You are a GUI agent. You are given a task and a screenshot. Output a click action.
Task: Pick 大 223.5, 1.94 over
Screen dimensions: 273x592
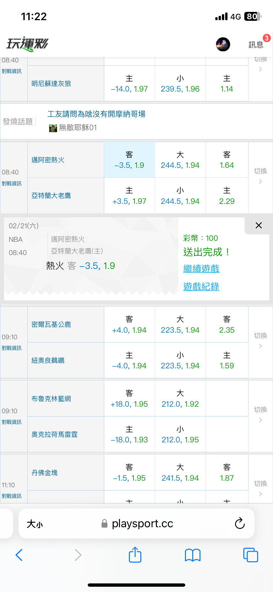point(180,324)
